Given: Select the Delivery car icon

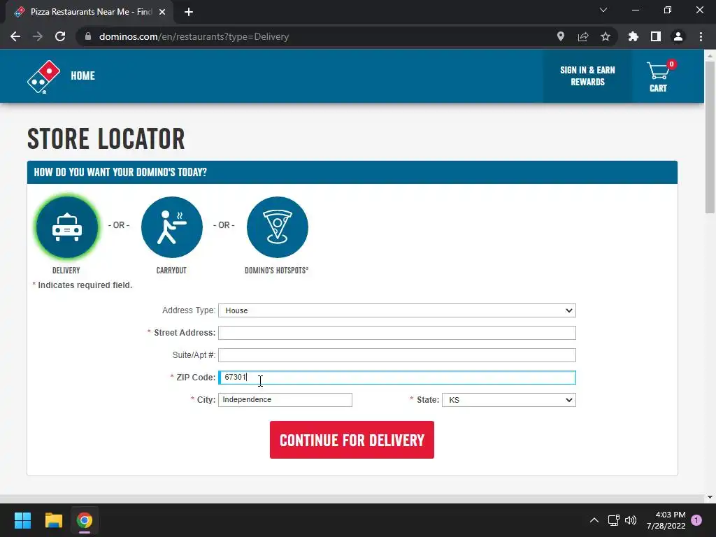Looking at the screenshot, I should pyautogui.click(x=67, y=227).
